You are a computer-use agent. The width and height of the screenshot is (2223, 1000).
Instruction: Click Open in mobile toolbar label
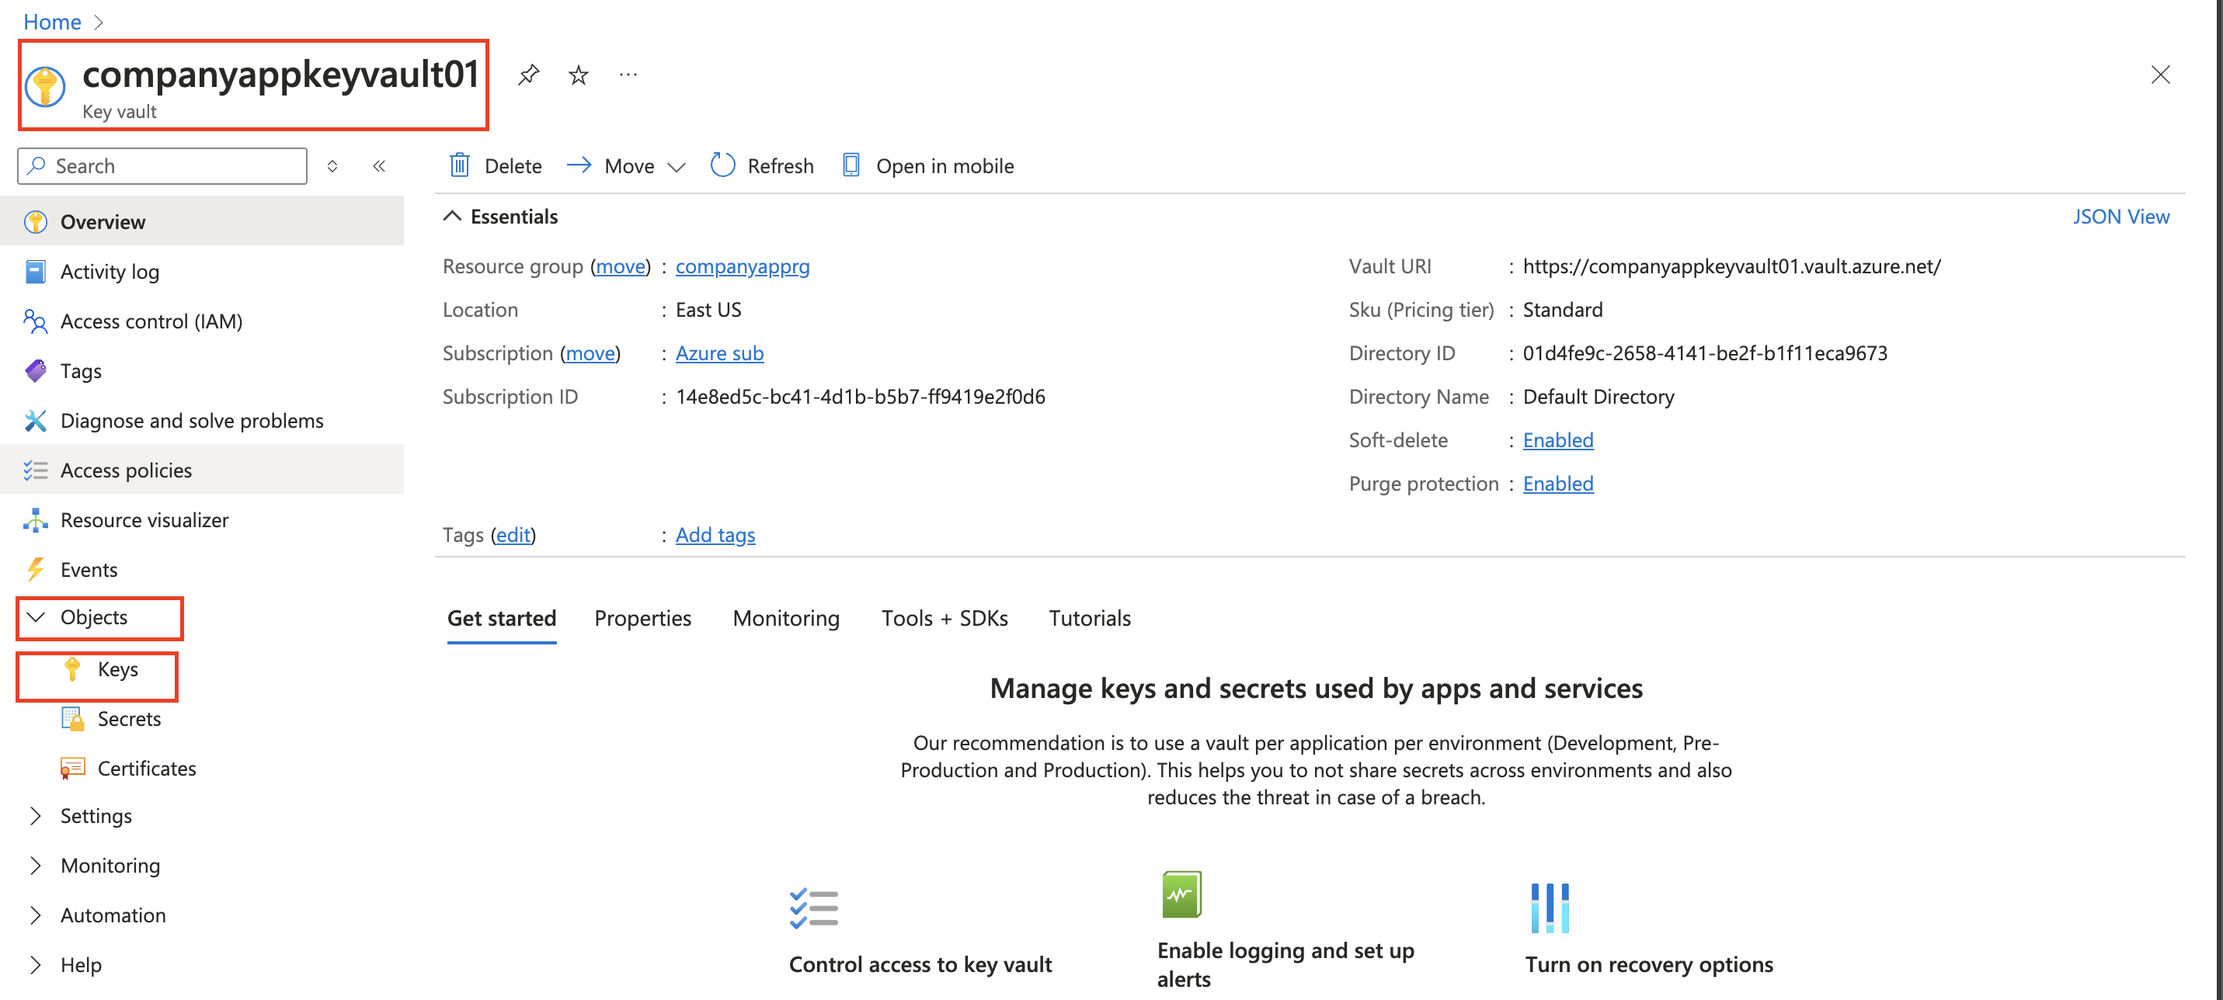[x=945, y=165]
